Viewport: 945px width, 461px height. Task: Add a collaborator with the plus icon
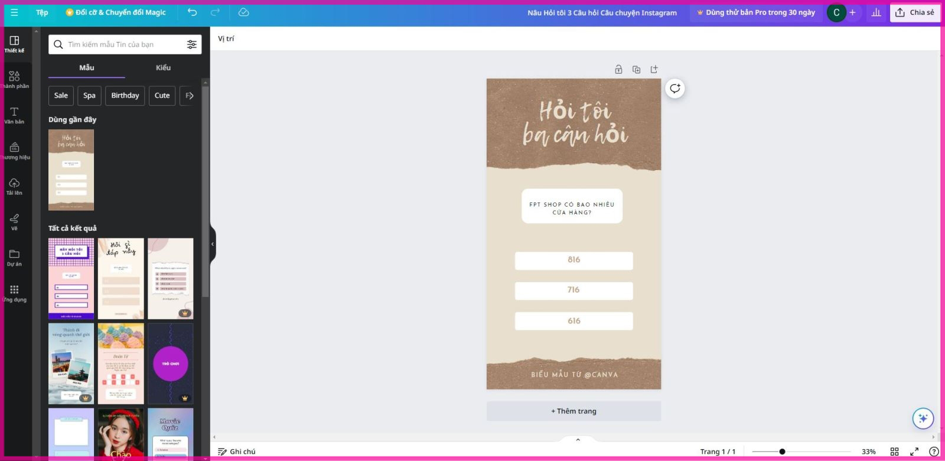click(x=852, y=12)
